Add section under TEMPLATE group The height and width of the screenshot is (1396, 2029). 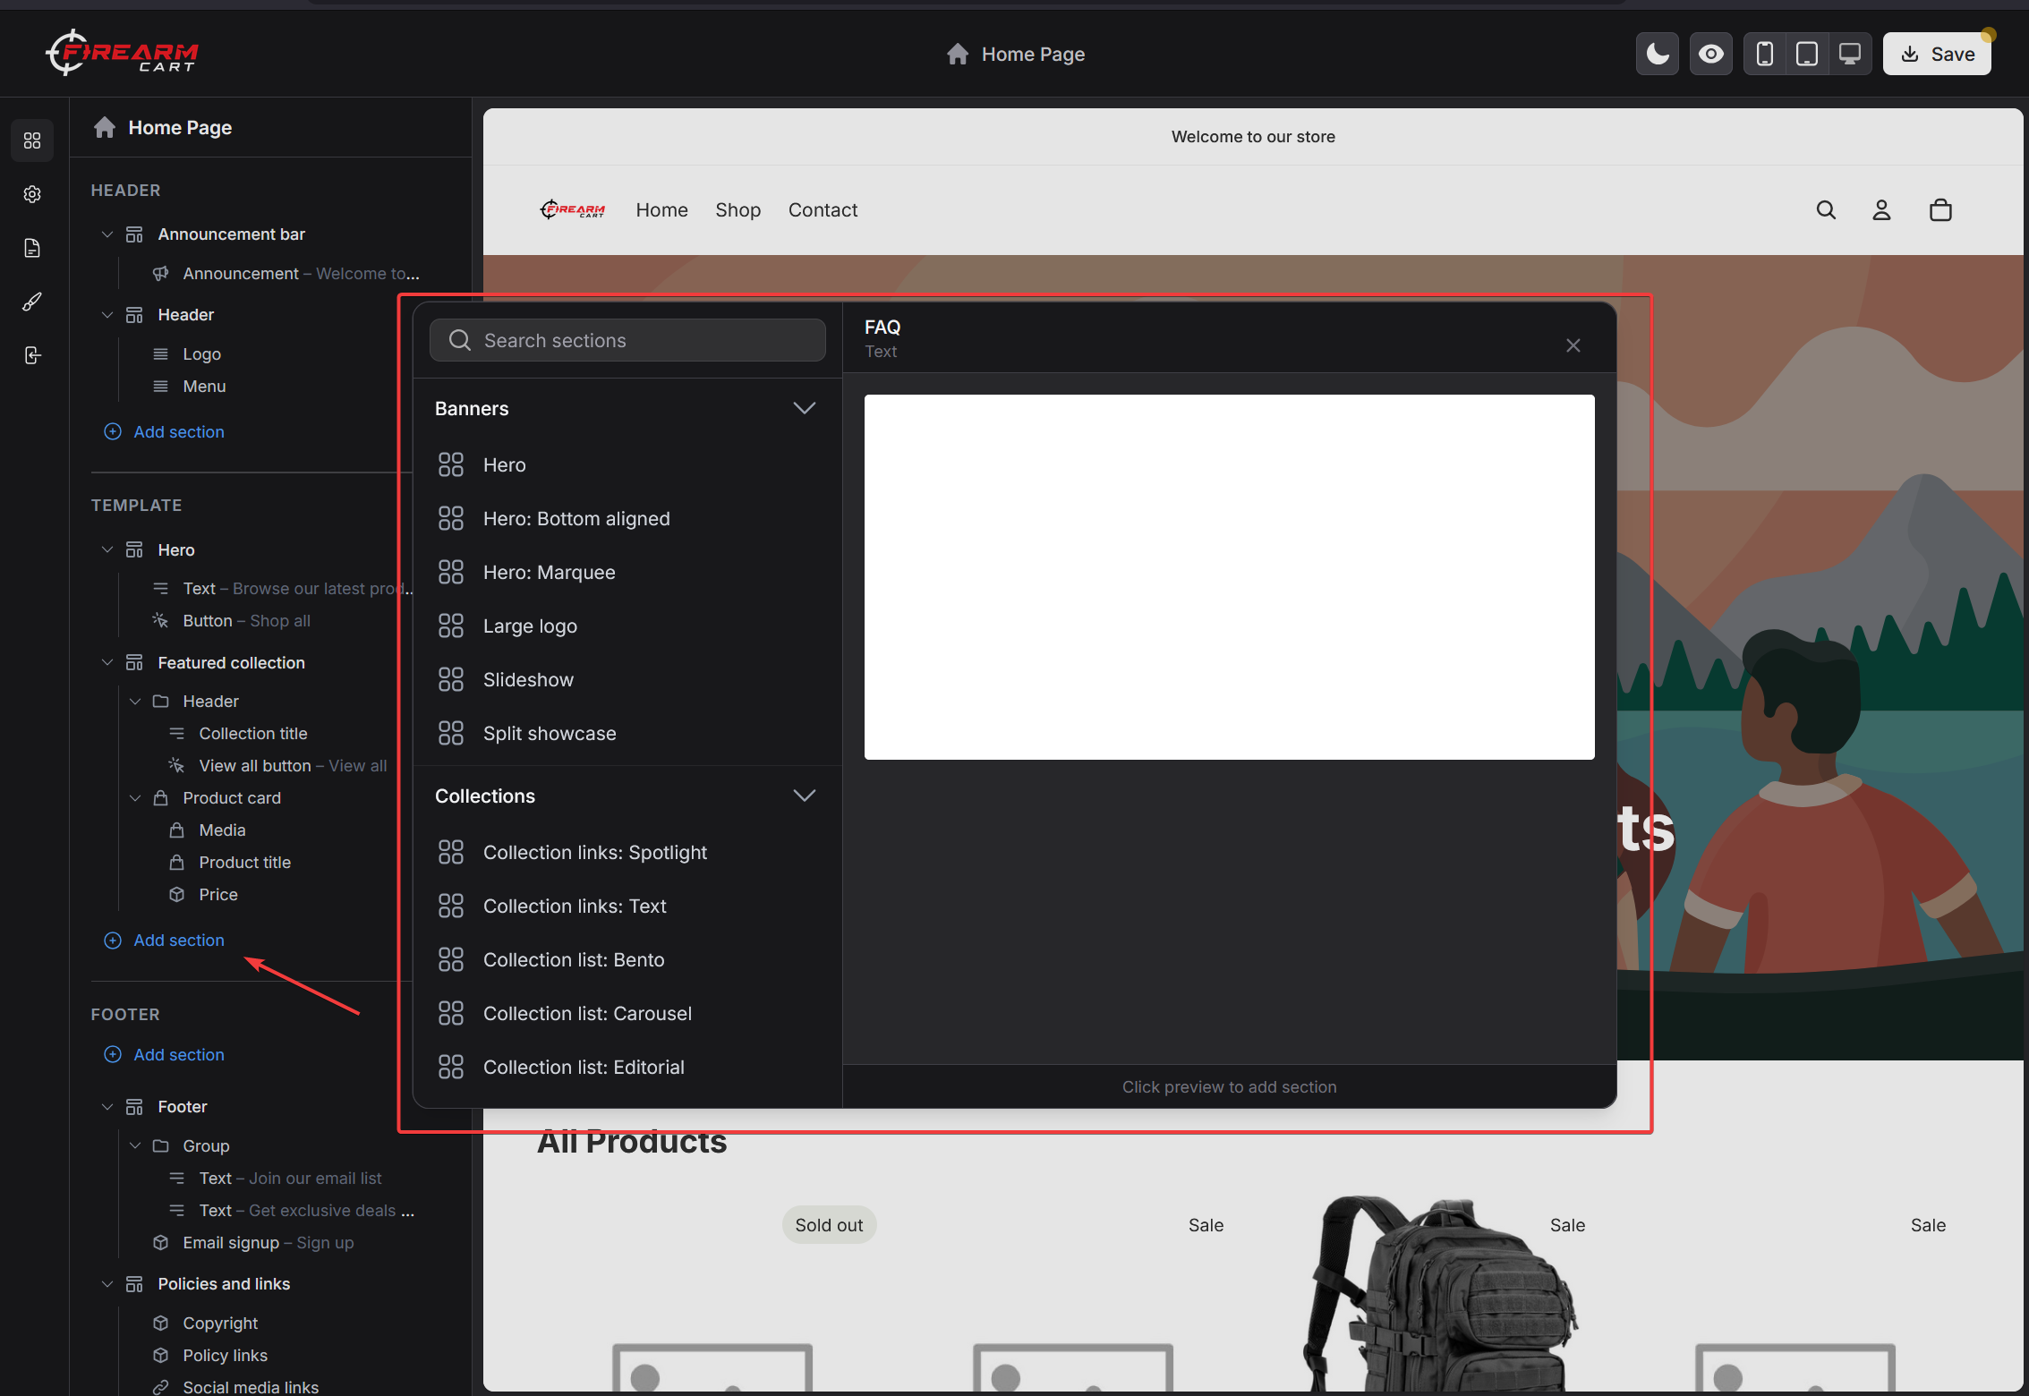pyautogui.click(x=165, y=941)
